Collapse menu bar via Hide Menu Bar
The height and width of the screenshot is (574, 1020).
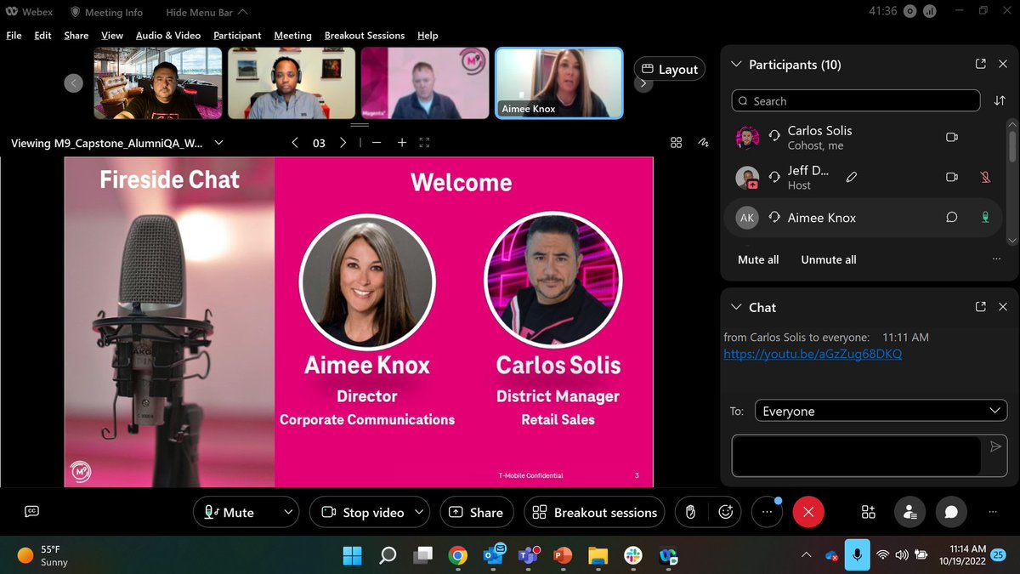pos(207,12)
